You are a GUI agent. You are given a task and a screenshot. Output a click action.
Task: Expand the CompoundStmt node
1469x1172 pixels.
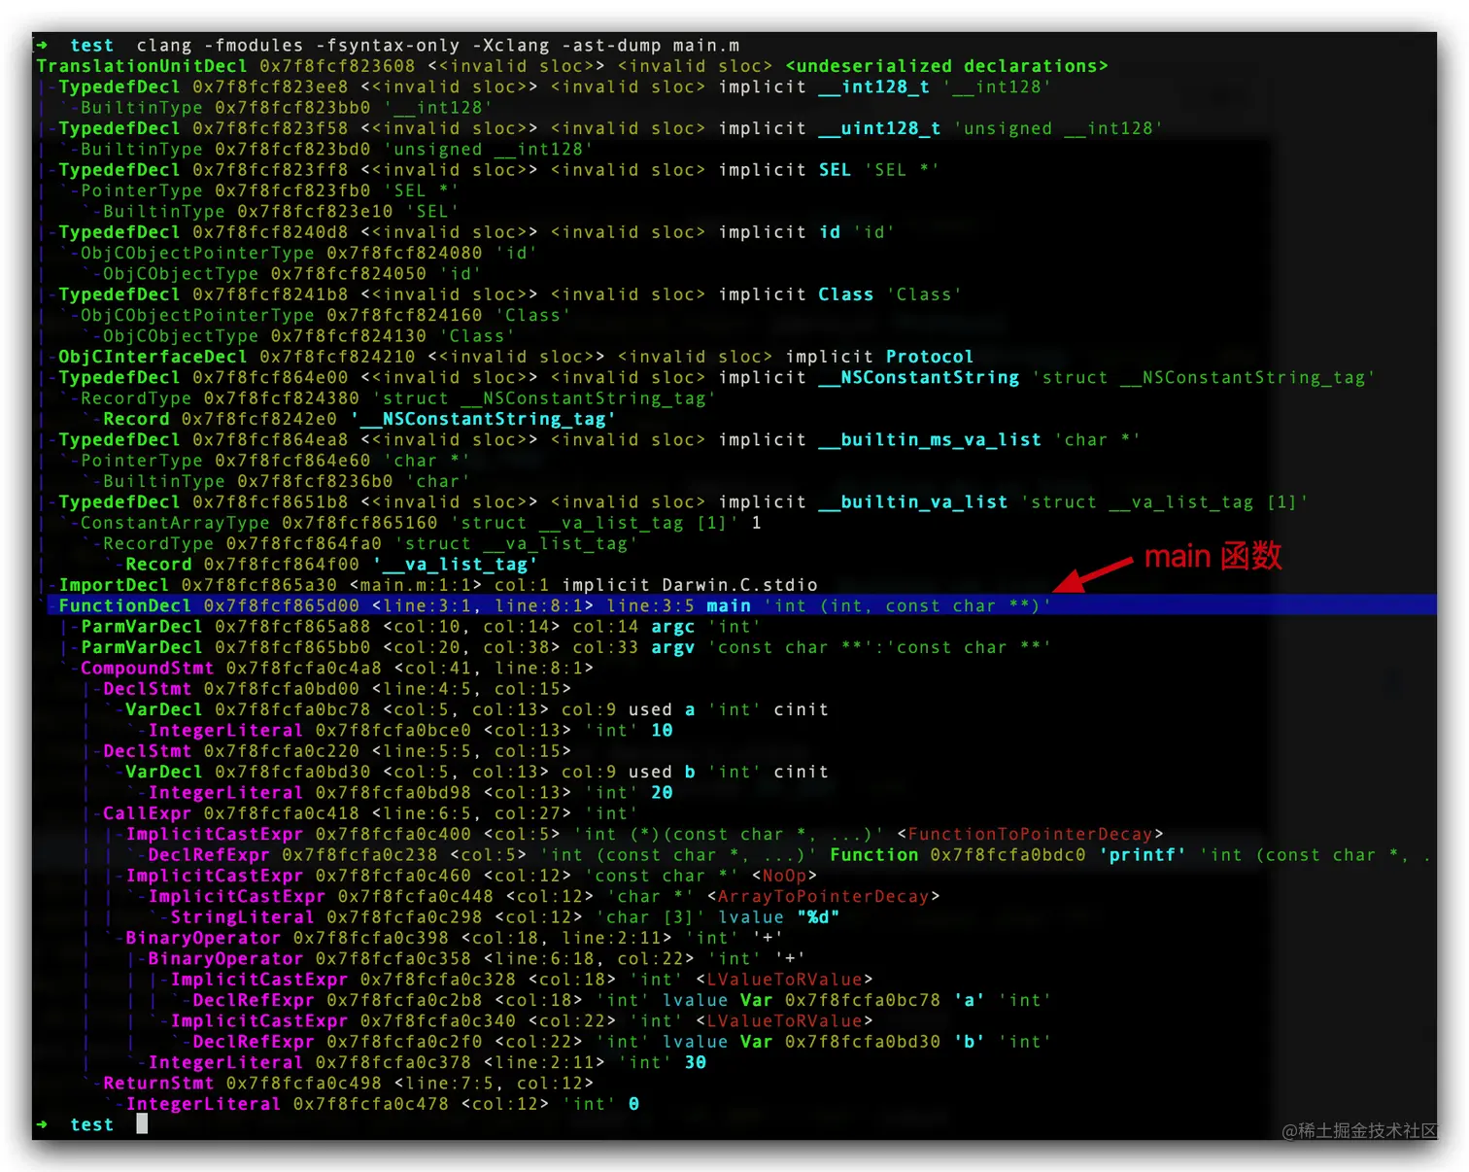146,668
